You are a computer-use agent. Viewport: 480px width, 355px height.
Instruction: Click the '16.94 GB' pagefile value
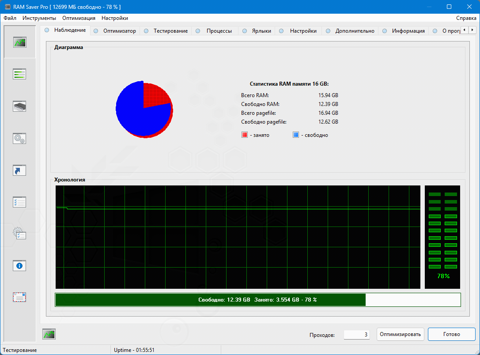click(328, 113)
